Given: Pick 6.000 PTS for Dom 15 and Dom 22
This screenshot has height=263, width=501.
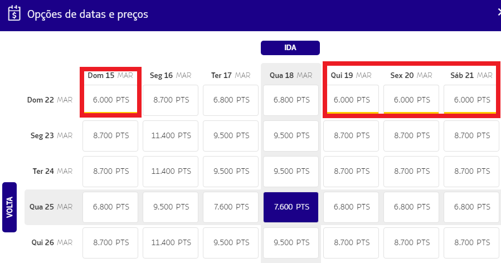Looking at the screenshot, I should coord(110,100).
